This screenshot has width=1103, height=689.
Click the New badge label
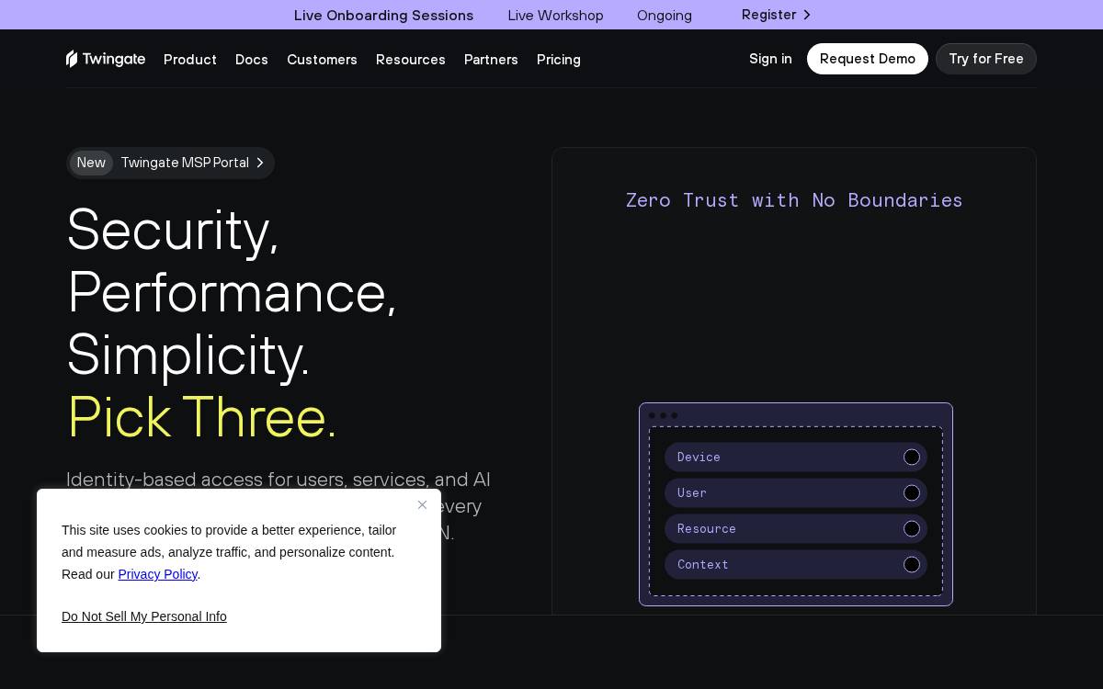click(91, 163)
